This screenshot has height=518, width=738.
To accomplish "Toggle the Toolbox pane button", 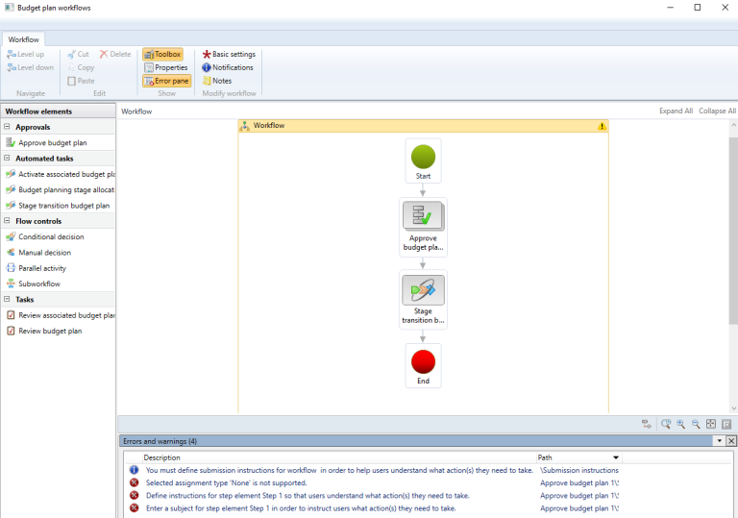I will click(x=162, y=55).
